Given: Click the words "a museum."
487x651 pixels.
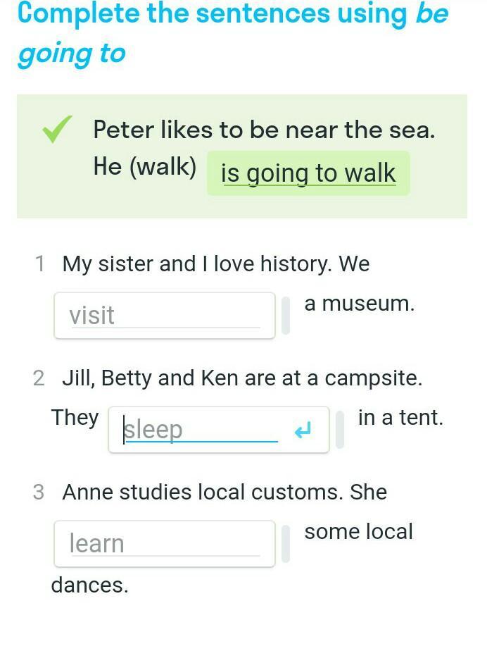Looking at the screenshot, I should pos(359,304).
